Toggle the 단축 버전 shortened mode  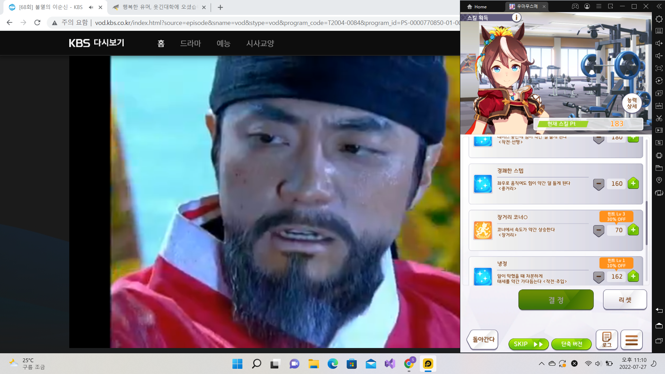point(571,344)
